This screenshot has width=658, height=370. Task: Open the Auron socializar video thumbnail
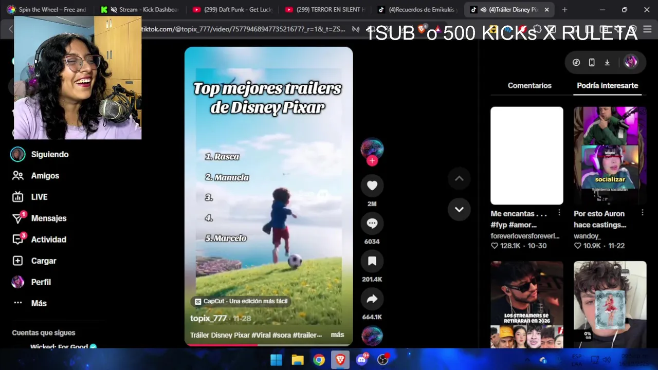pos(610,156)
